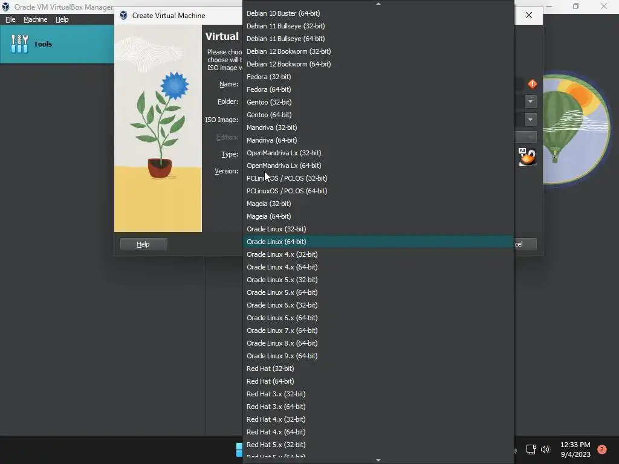Select Red Hat (32-bit)
619x464 pixels.
coord(378,369)
